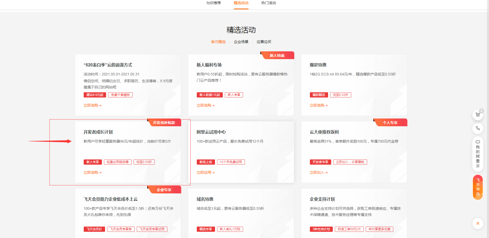This screenshot has width=489, height=238.
Task: Click the 建站9.9元起 tag
Action: click(x=95, y=95)
